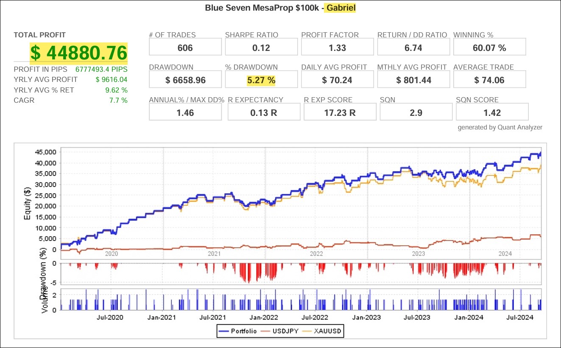Click the drawdown value $ 6658.96
The height and width of the screenshot is (348, 561).
(185, 80)
